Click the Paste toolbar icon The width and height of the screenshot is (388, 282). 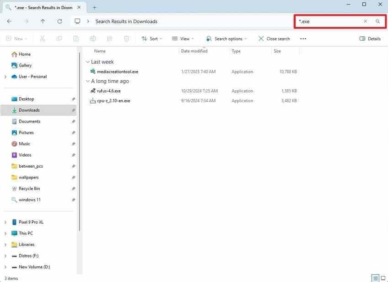tap(76, 39)
